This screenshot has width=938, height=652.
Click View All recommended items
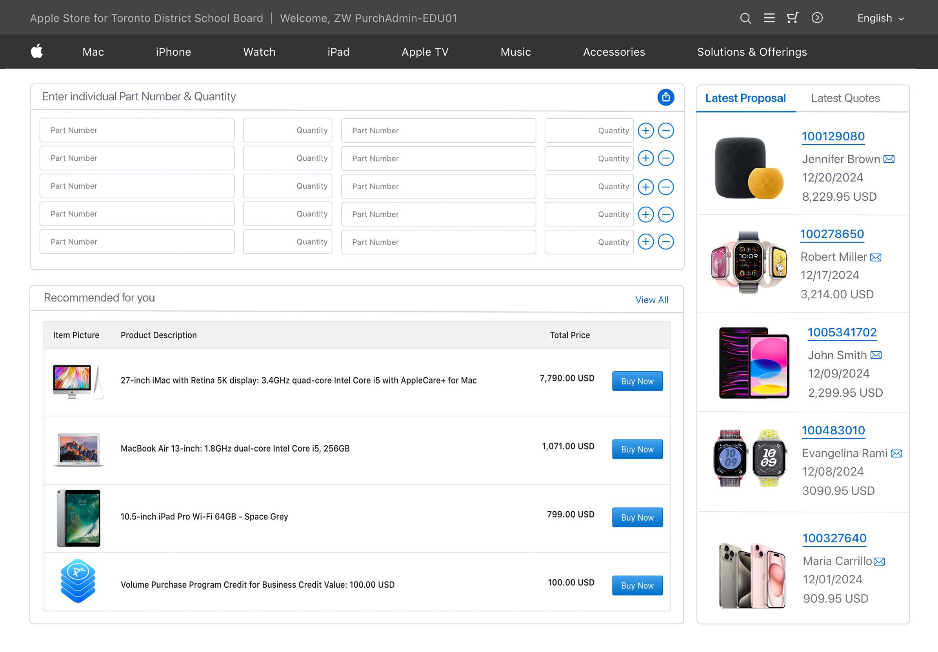pos(652,300)
